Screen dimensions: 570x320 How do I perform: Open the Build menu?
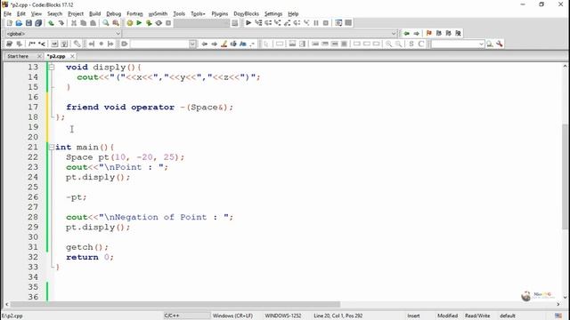coord(95,14)
